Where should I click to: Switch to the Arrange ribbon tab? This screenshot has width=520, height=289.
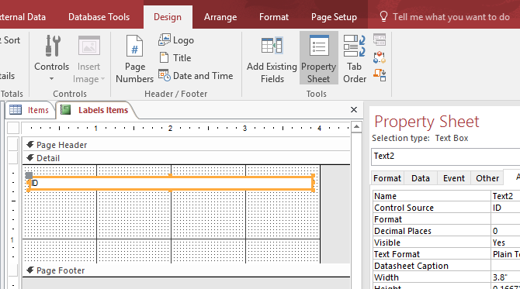click(220, 17)
